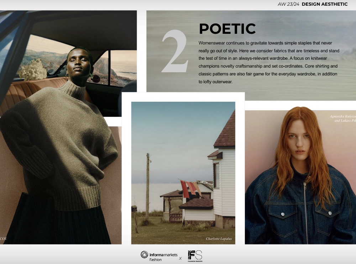356x264 pixels.
Task: Click the Fashion Snoops FS logo
Action: 195,256
